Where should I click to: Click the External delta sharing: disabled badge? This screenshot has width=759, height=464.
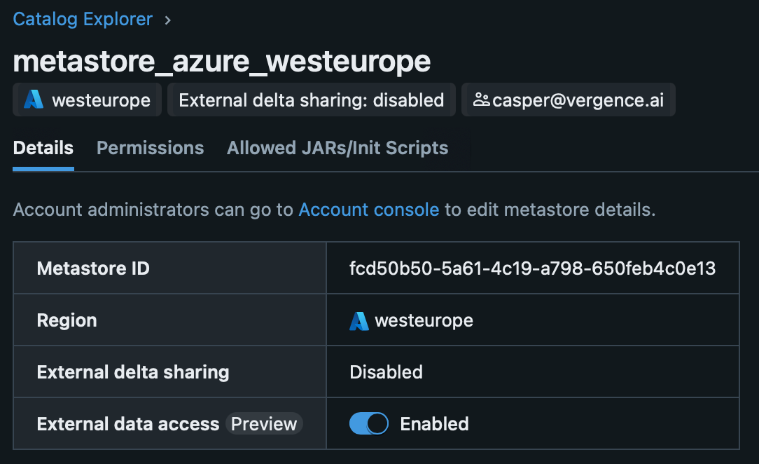click(x=312, y=100)
